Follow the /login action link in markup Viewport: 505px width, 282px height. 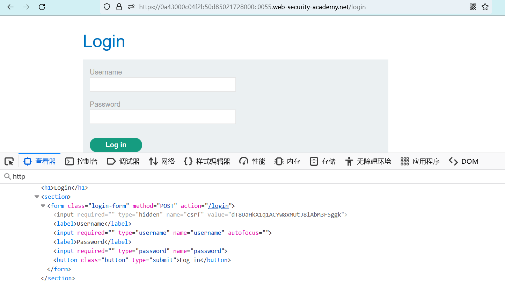point(218,206)
